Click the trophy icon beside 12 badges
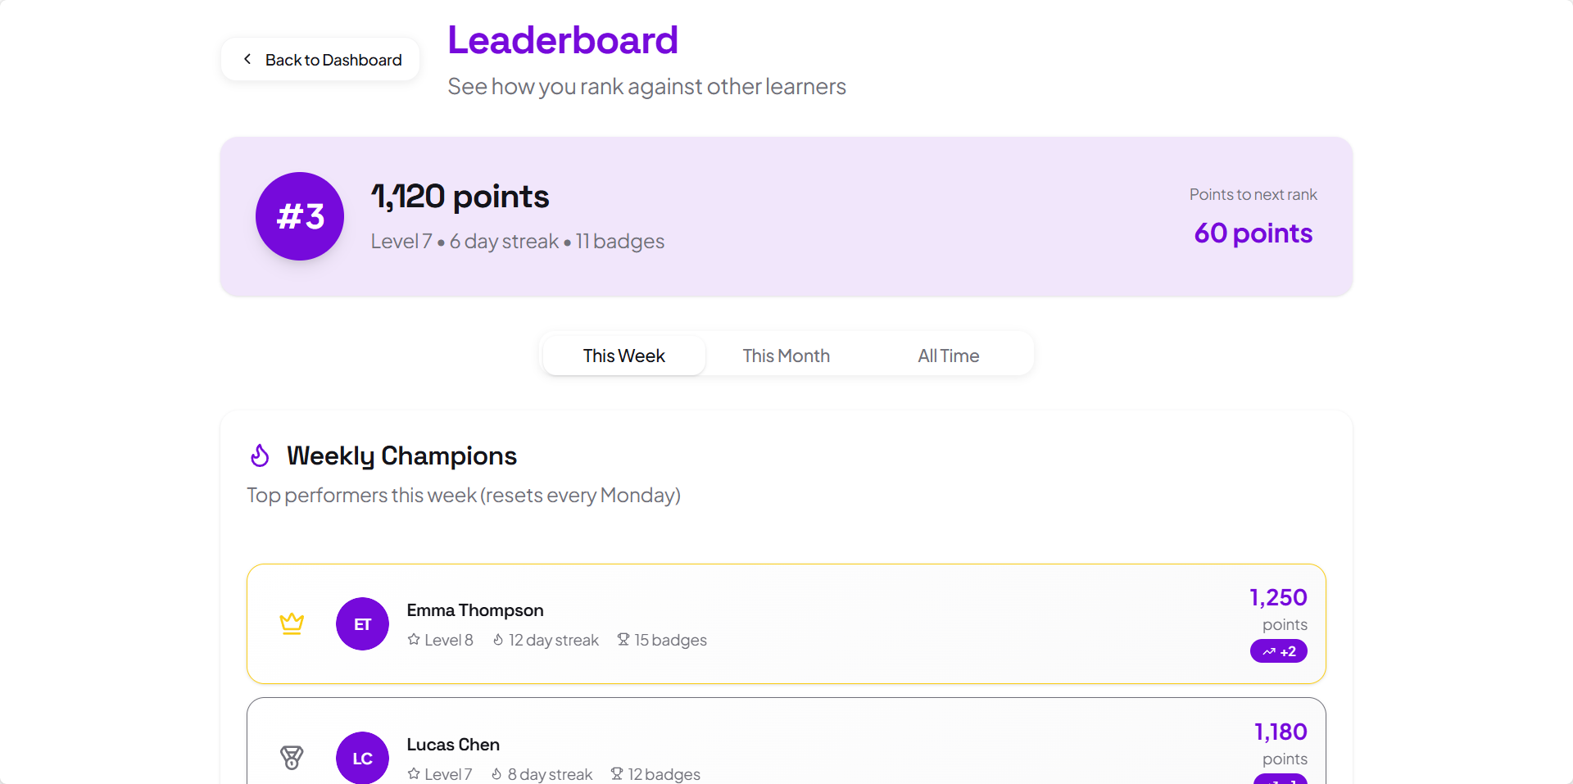The width and height of the screenshot is (1573, 784). pyautogui.click(x=617, y=774)
